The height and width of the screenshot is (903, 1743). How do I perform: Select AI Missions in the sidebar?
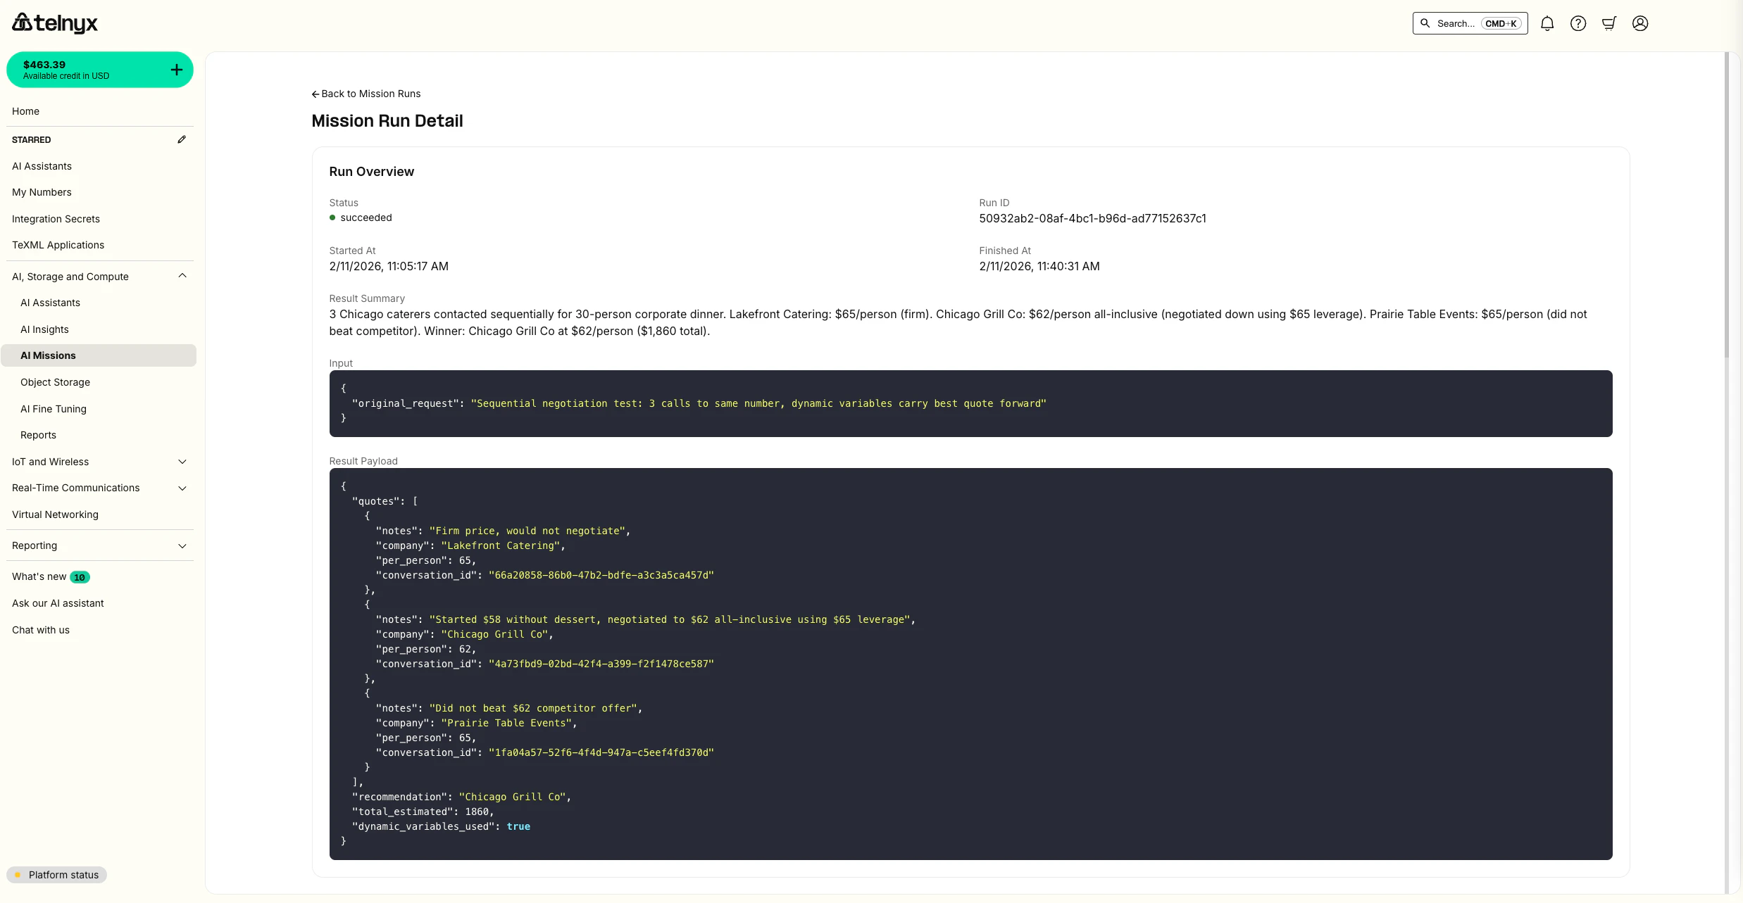coord(48,355)
